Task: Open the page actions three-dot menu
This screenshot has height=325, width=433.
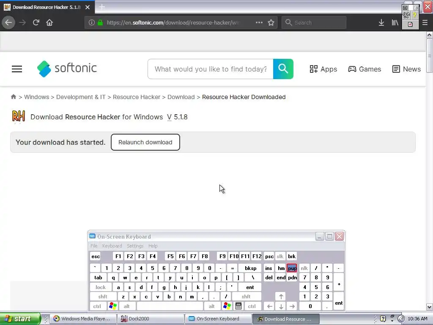Action: tap(259, 22)
